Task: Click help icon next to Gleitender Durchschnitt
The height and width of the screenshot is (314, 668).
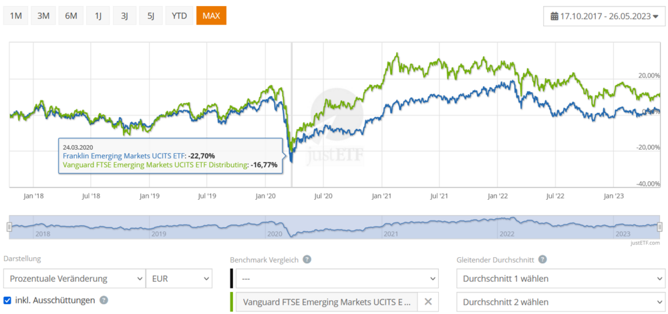Action: coord(542,259)
